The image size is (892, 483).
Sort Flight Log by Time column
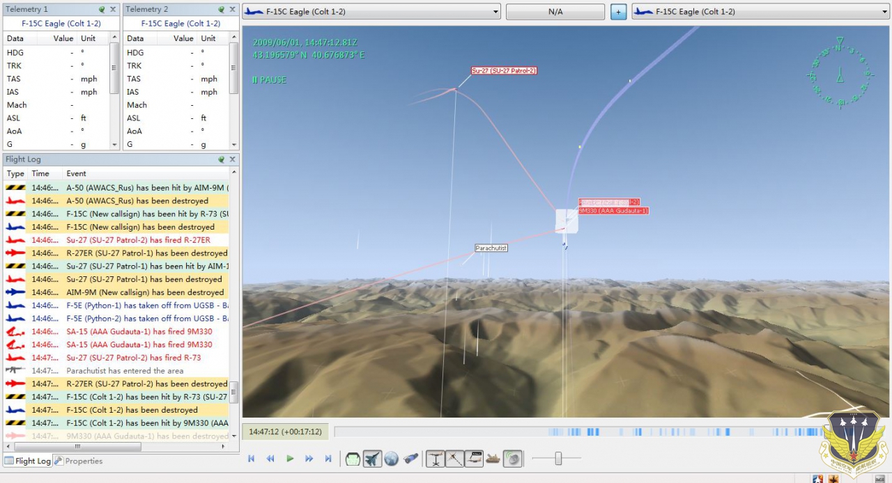pyautogui.click(x=45, y=173)
